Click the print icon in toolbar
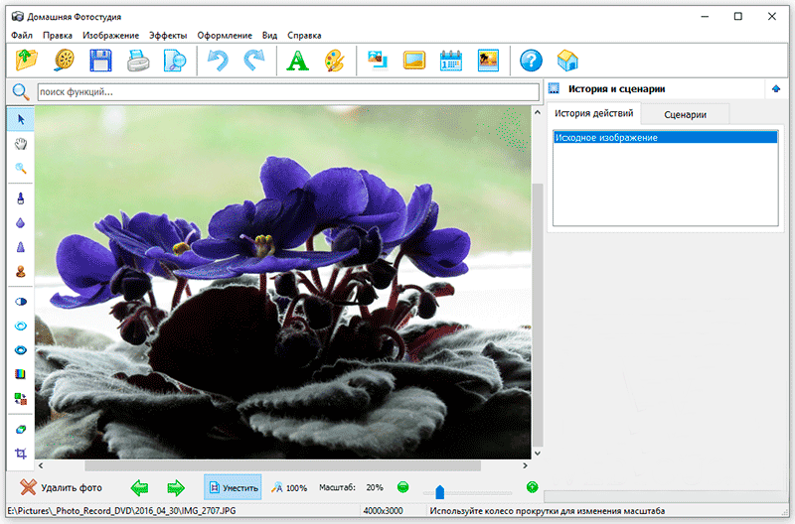795x524 pixels. 137,61
